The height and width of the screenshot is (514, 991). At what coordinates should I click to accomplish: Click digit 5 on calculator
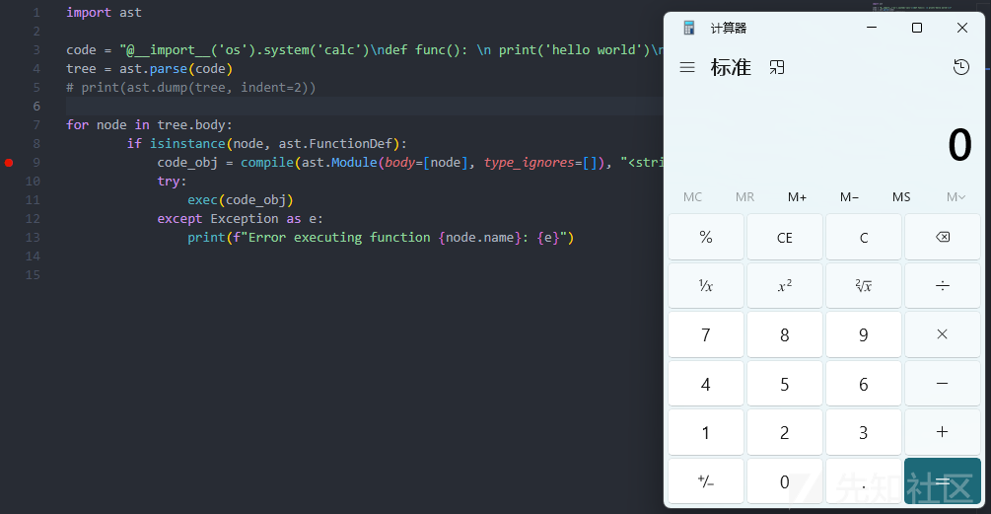[x=785, y=383]
